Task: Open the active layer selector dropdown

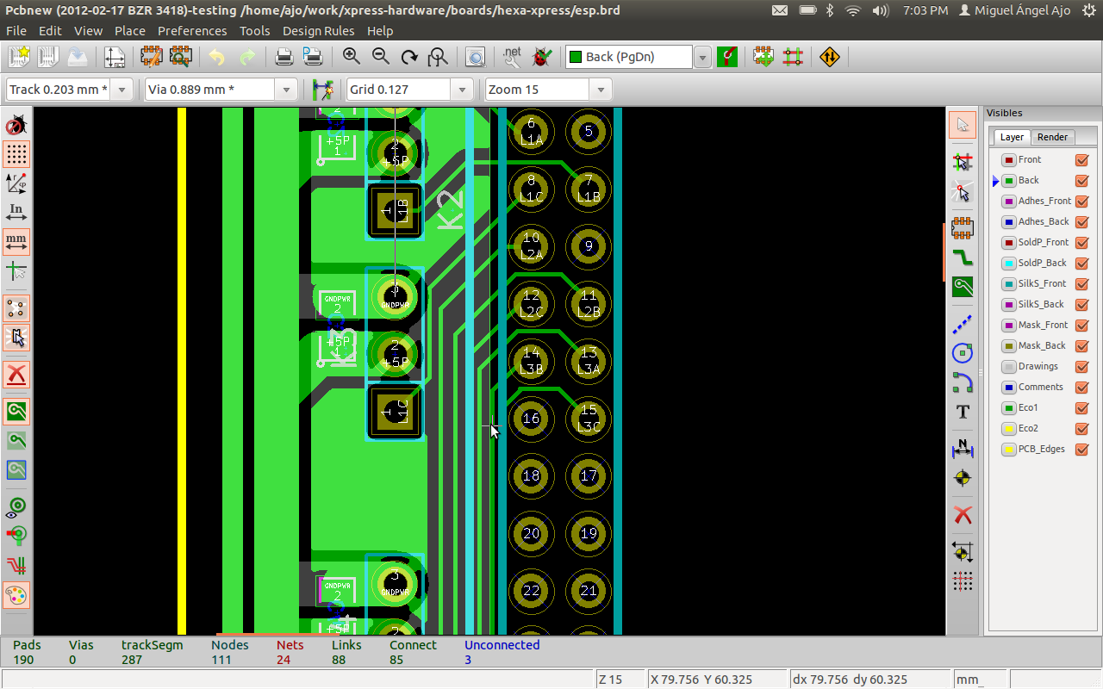Action: [x=702, y=58]
